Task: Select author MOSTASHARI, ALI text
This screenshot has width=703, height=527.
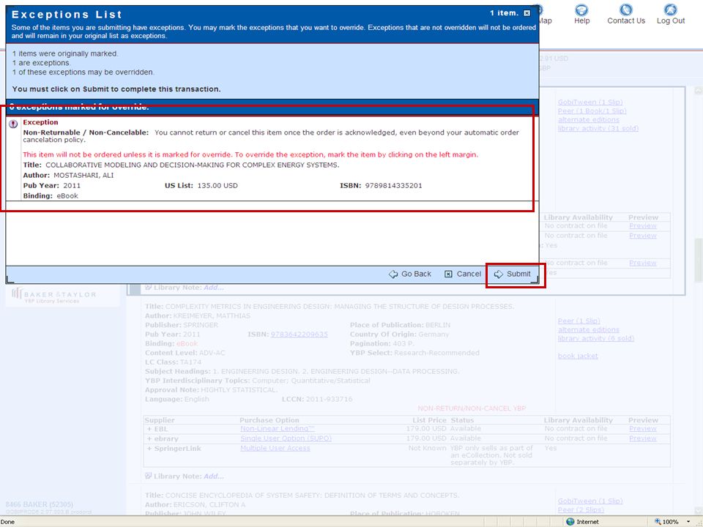Action: click(83, 175)
